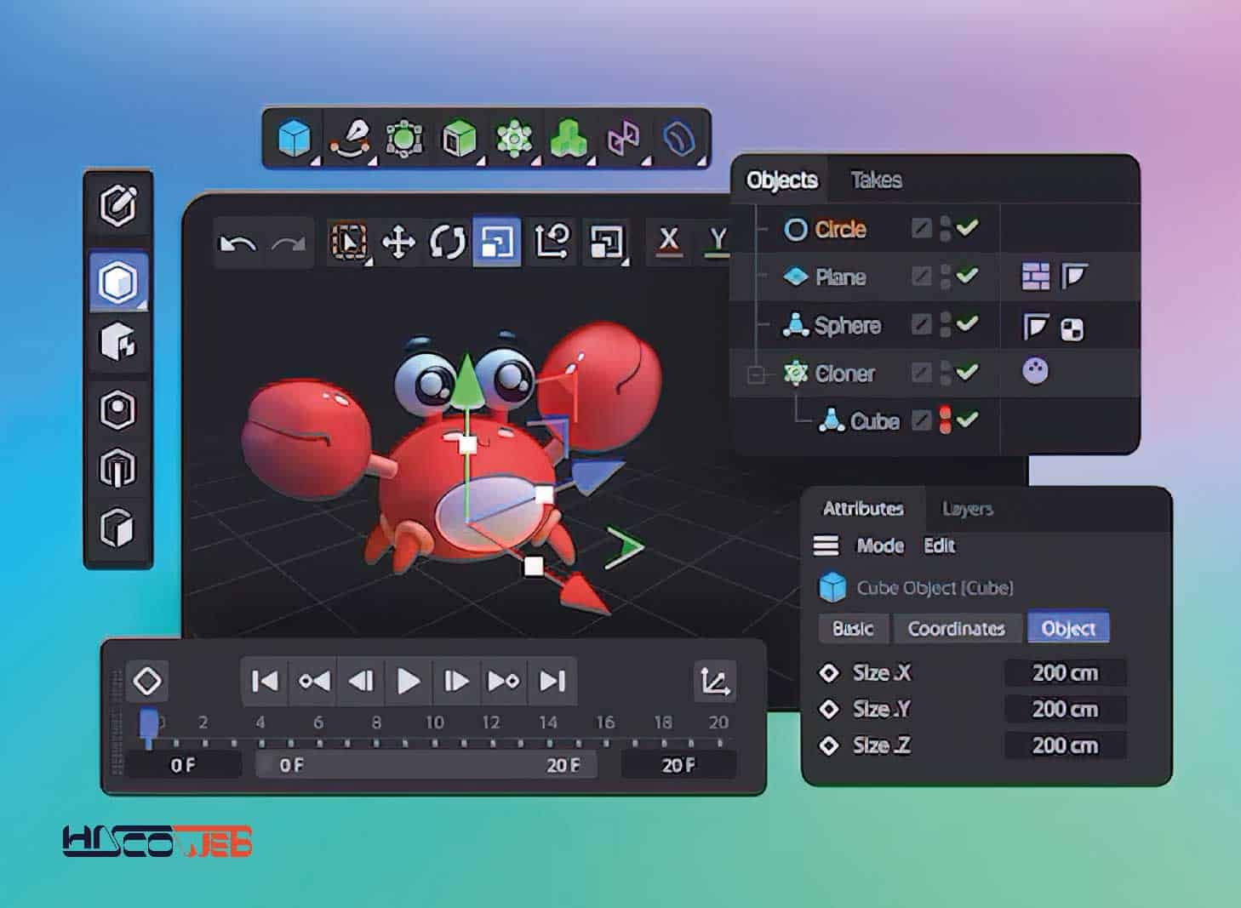Click the purple Field objects icon
Image resolution: width=1241 pixels, height=908 pixels.
coord(623,138)
